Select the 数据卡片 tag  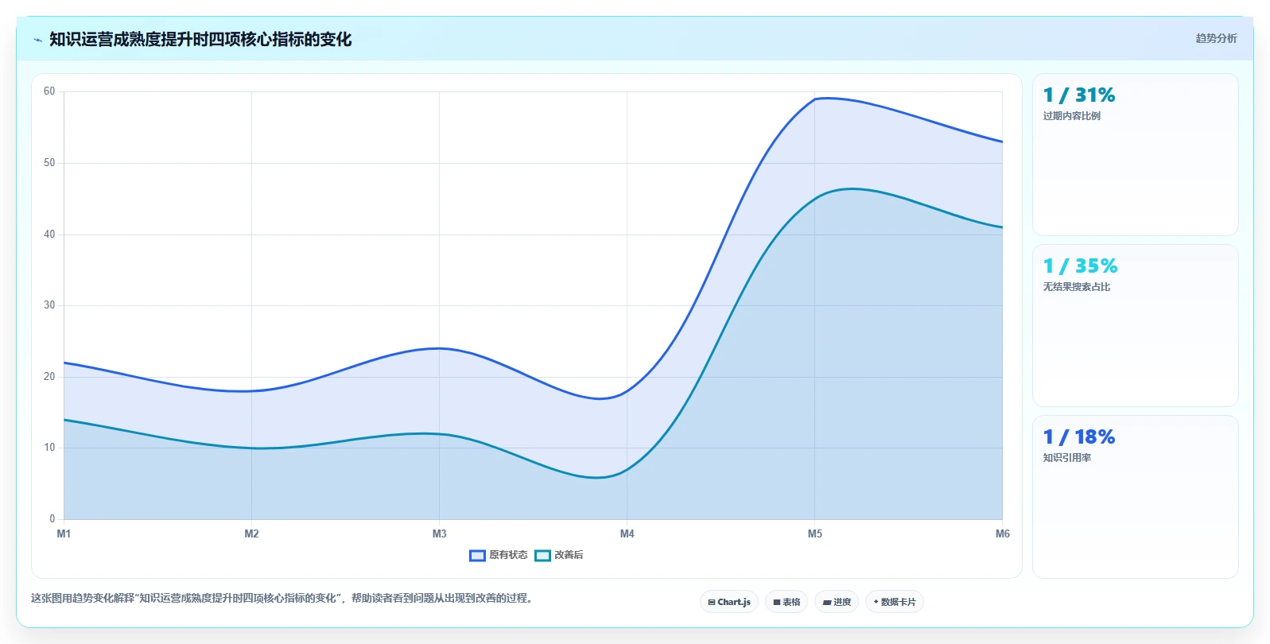pos(895,602)
